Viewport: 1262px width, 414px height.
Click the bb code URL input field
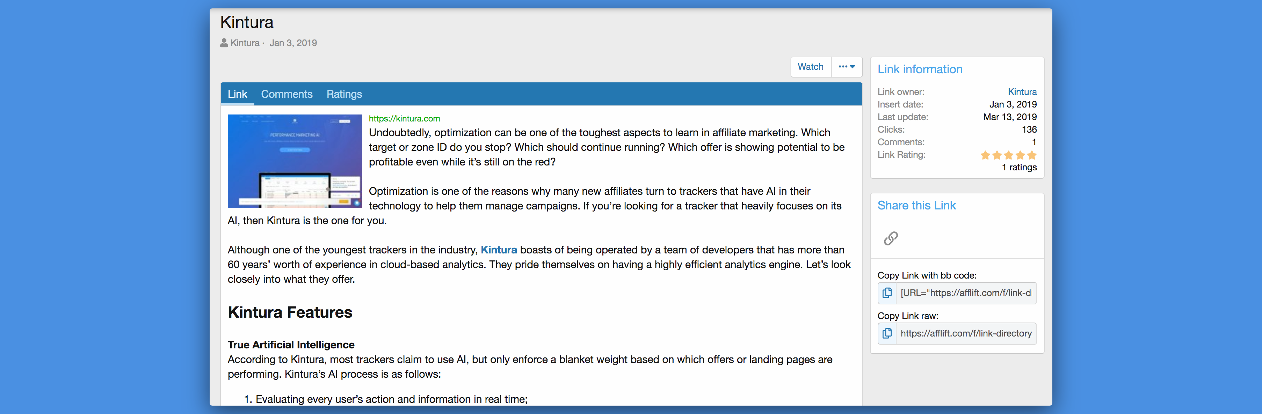point(966,293)
